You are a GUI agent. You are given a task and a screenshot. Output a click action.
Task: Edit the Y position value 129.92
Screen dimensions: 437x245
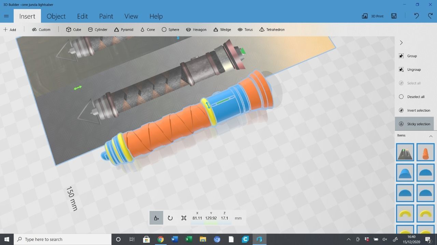coord(211,218)
